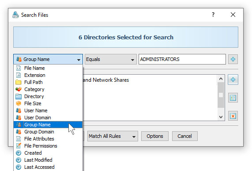The image size is (252, 171).
Task: Select the File Attributes option
Action: 48,139
